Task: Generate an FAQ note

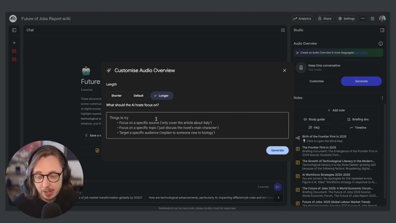Action: [314, 128]
